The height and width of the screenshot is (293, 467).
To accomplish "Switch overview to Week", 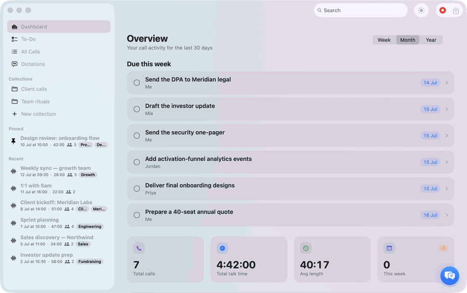I will pyautogui.click(x=384, y=40).
